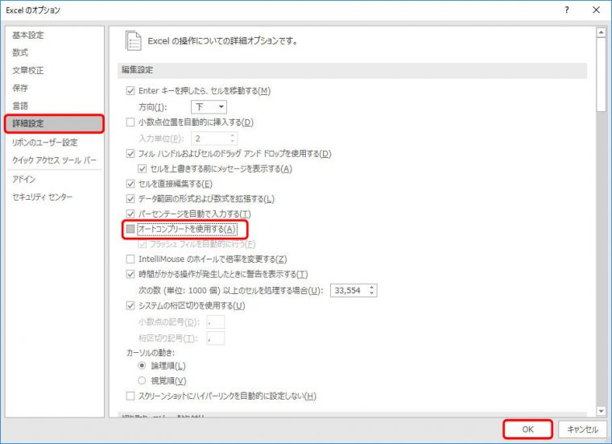Click the OK button
Image resolution: width=612 pixels, height=444 pixels.
click(527, 429)
